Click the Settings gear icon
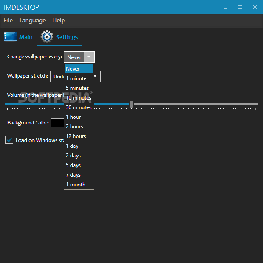263x263 pixels. click(x=47, y=36)
